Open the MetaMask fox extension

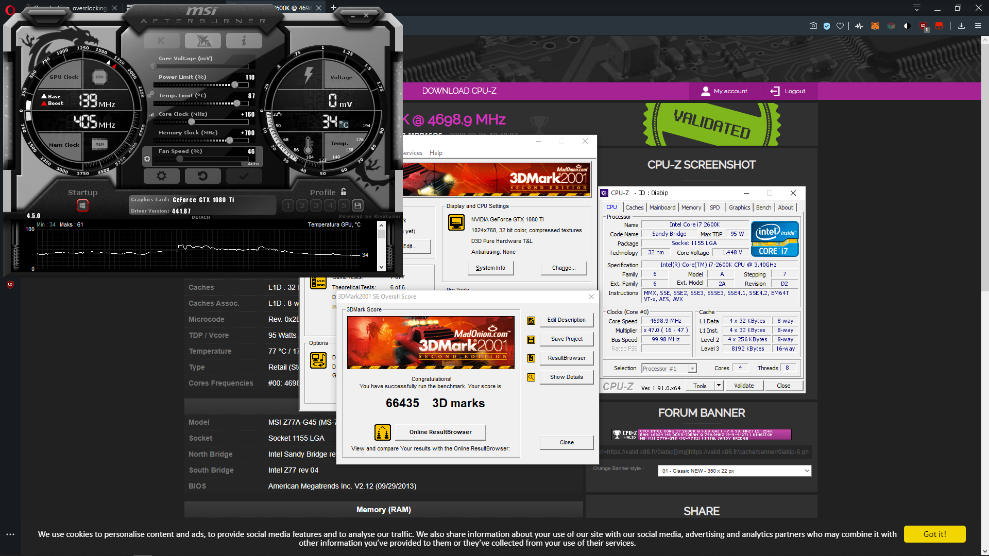tap(875, 26)
